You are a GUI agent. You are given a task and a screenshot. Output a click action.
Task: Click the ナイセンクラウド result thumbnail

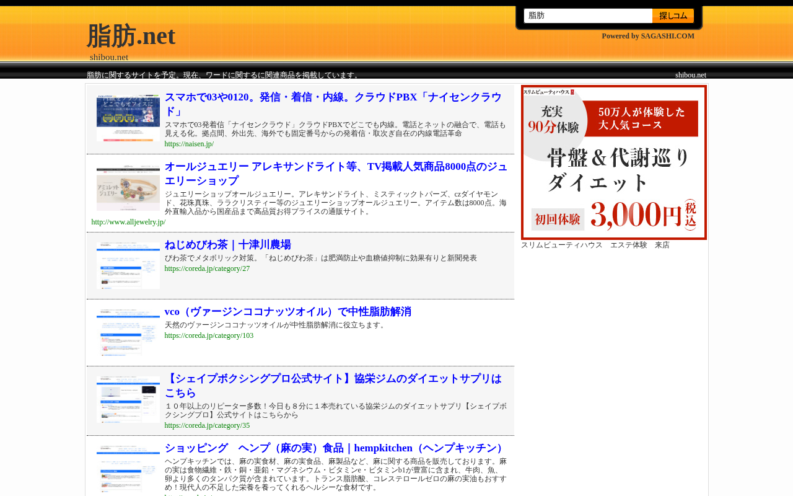[128, 118]
